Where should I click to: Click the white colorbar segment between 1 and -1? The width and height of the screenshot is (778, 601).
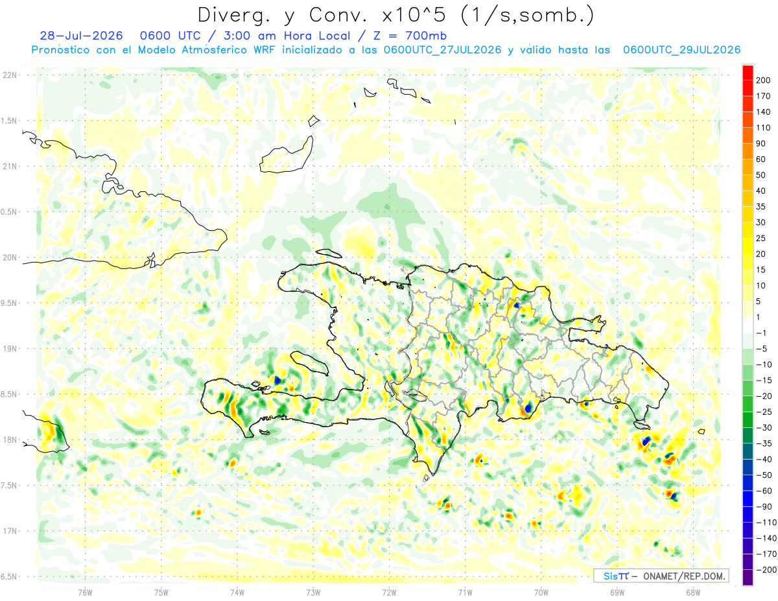[x=748, y=325]
